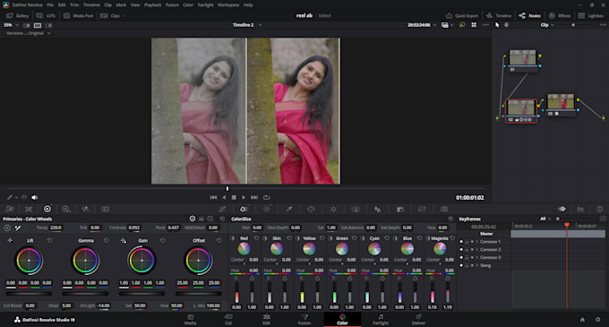The width and height of the screenshot is (609, 327).
Task: Reset the Gamma color wheel
Action: [x=106, y=240]
